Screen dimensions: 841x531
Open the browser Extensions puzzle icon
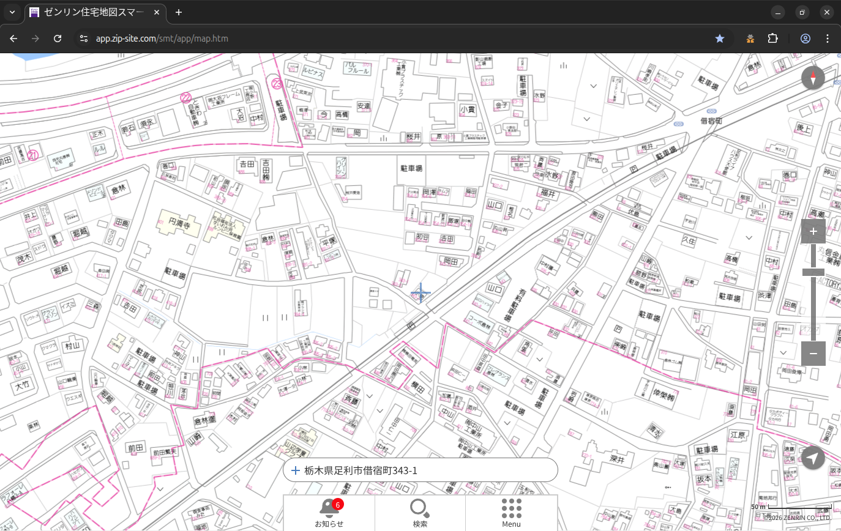click(x=772, y=39)
